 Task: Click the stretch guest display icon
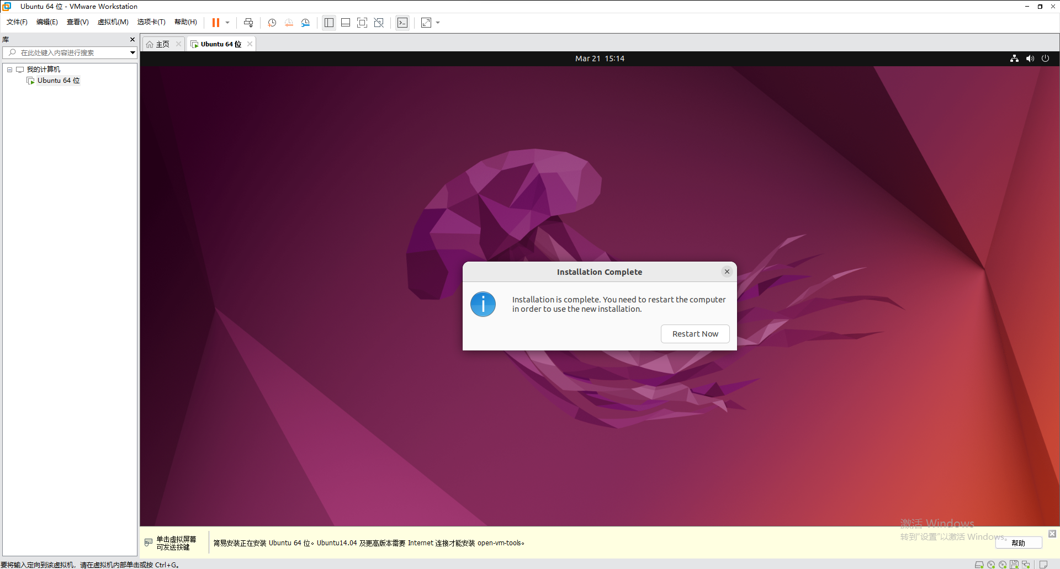pyautogui.click(x=426, y=23)
